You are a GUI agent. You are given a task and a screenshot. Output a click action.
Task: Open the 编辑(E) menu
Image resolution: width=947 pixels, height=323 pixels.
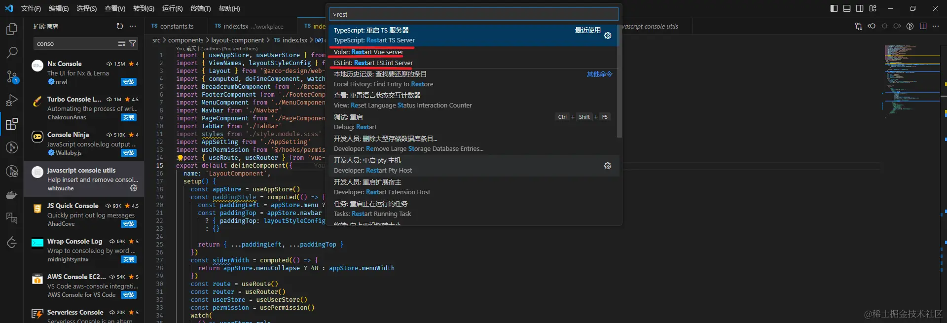coord(59,8)
